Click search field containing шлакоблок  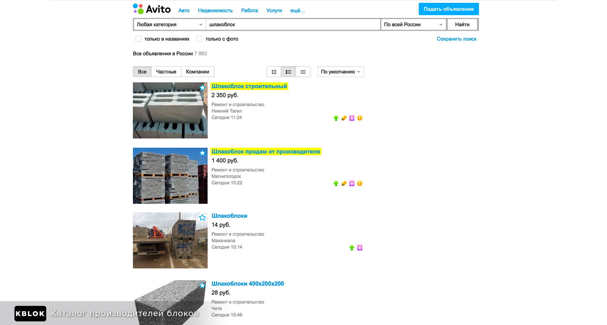[x=293, y=25]
